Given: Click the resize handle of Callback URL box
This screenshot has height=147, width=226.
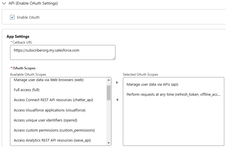Looking at the screenshot, I should point(114,58).
